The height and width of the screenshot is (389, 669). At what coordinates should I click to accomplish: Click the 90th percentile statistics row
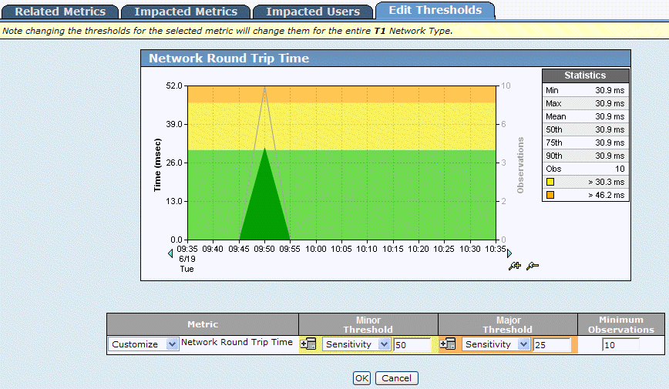(586, 156)
